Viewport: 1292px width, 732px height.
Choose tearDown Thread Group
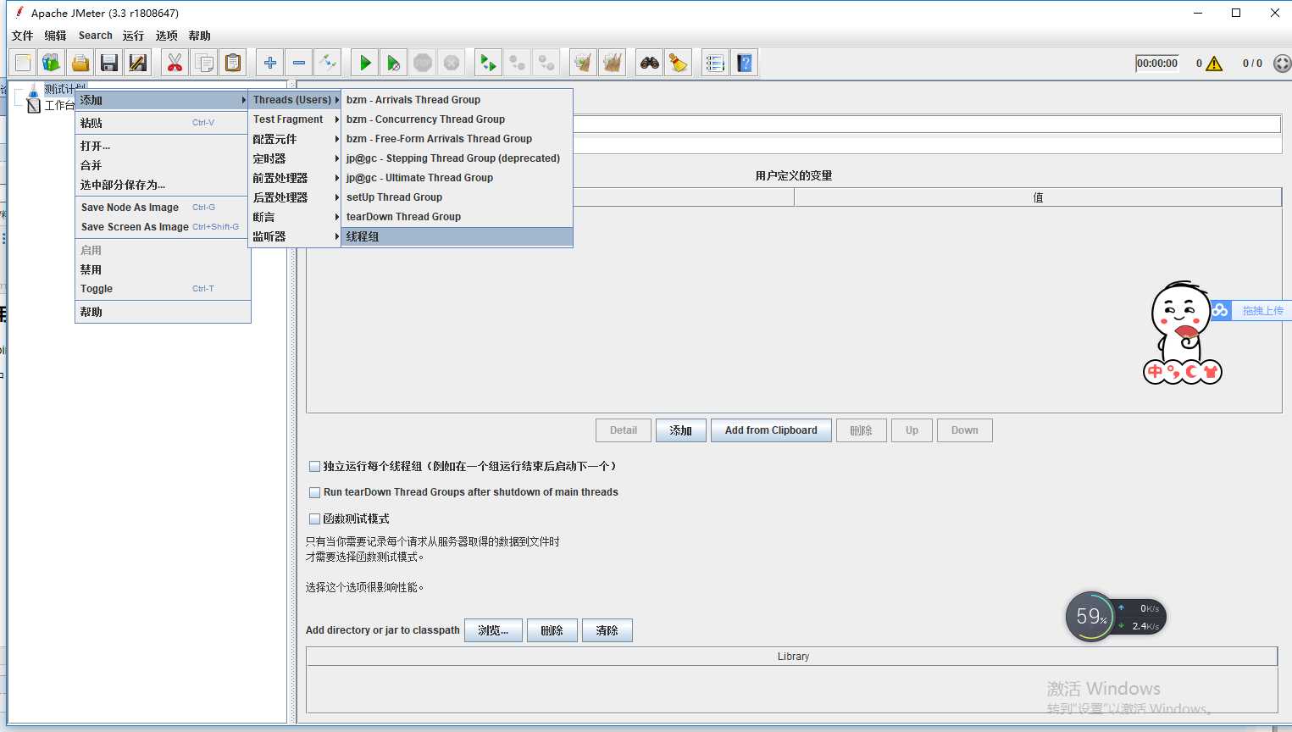457,217
